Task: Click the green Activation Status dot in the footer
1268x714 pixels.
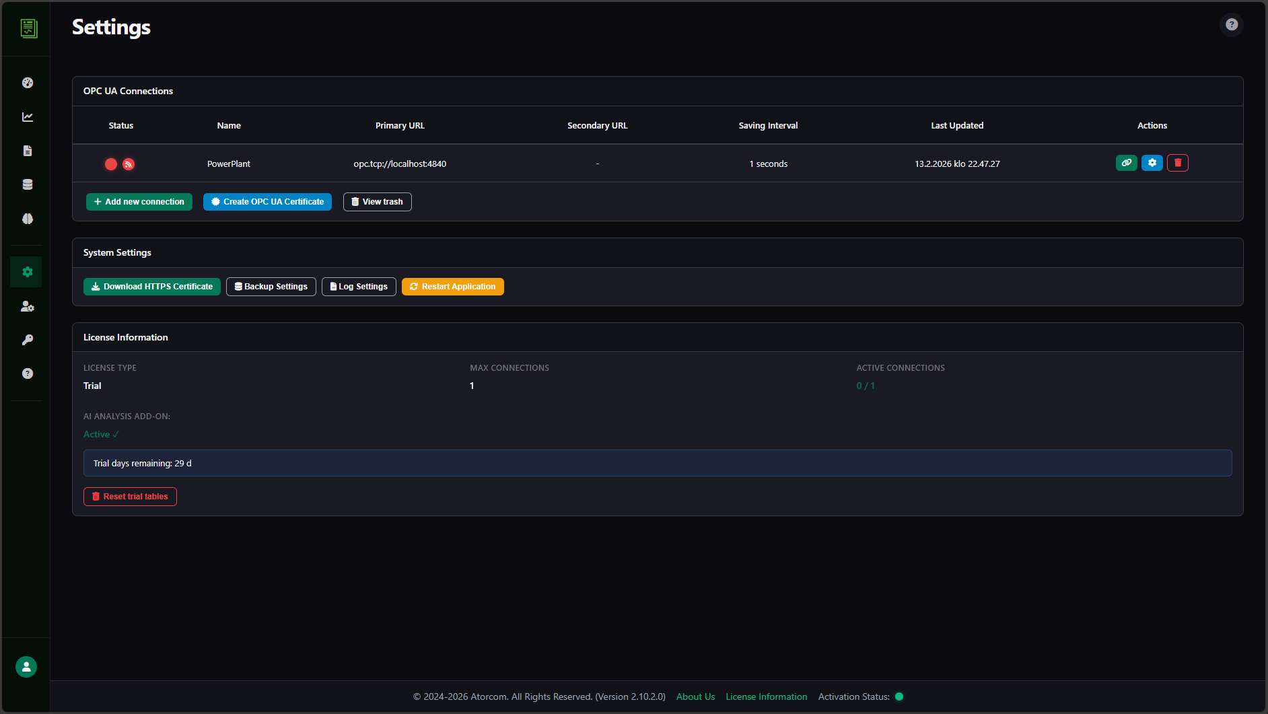Action: tap(899, 697)
